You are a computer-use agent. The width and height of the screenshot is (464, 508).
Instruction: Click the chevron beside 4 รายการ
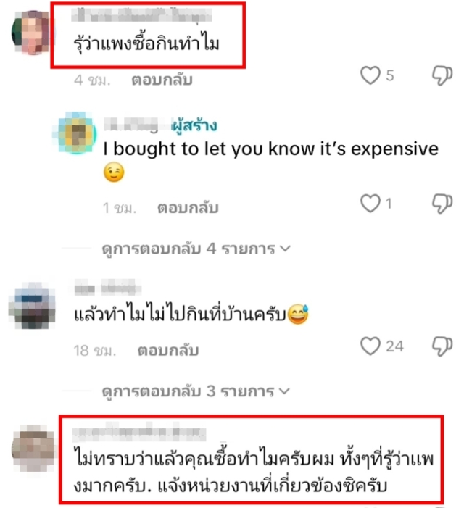[x=285, y=249]
